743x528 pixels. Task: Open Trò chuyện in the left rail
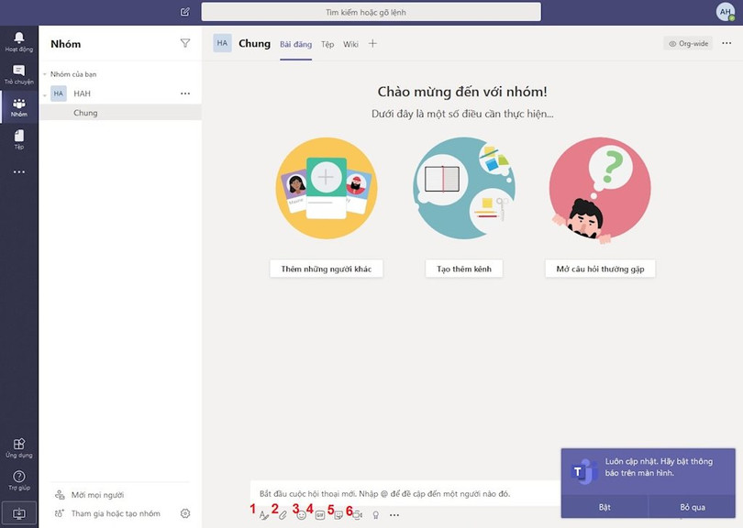18,73
